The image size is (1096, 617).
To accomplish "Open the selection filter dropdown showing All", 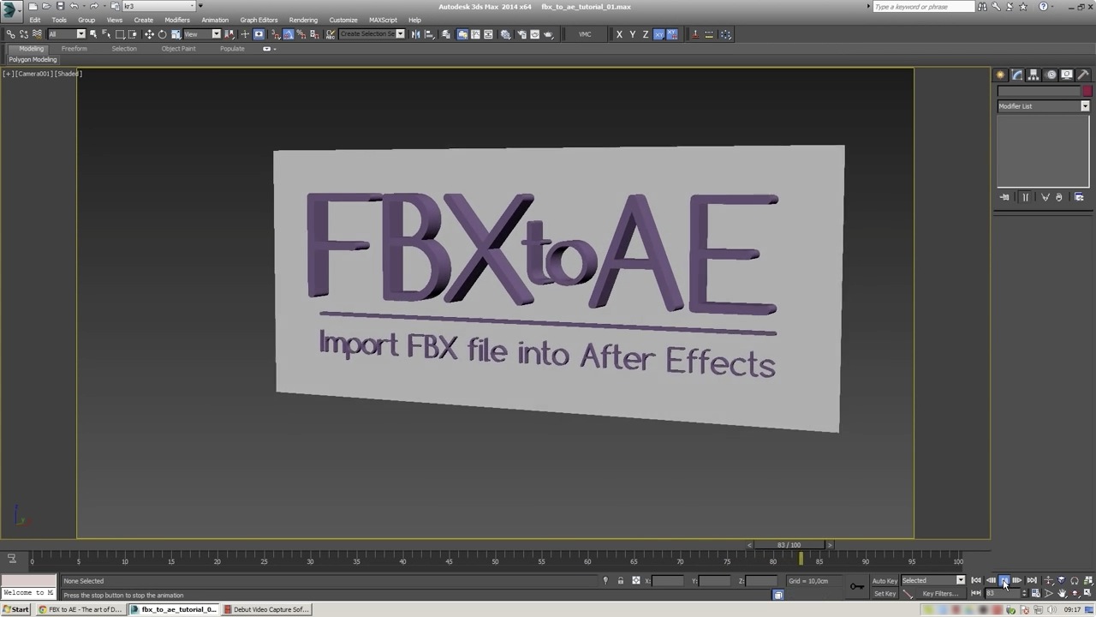I will coord(81,34).
